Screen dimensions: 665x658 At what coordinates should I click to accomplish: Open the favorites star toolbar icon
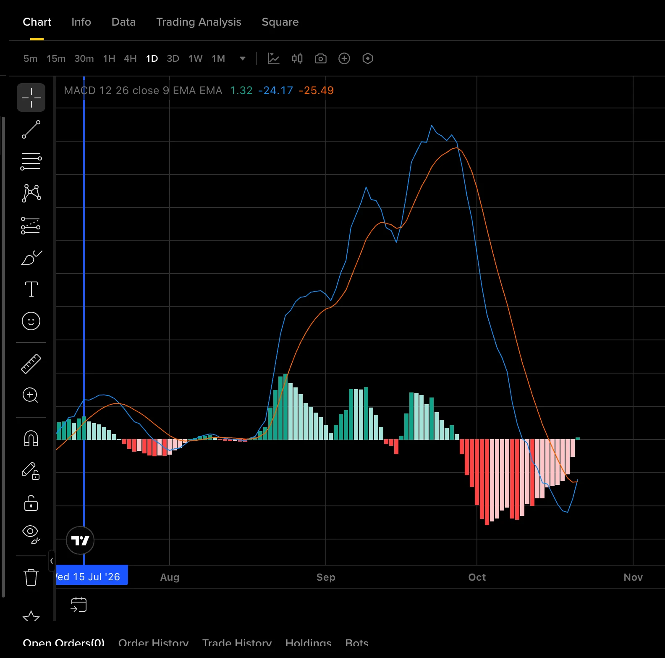[x=31, y=616]
